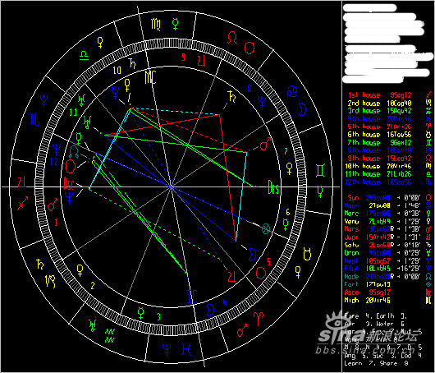
Task: Click the blue IC label at chart bottom
Action: tap(192, 297)
